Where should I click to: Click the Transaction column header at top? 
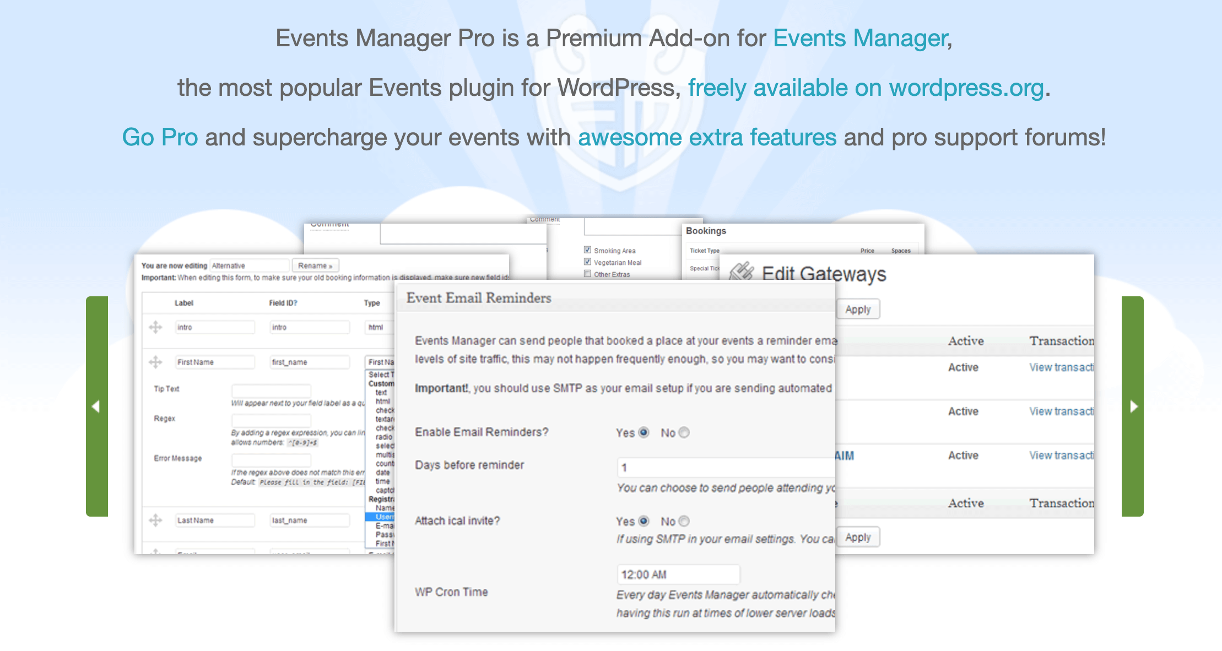tap(1061, 341)
